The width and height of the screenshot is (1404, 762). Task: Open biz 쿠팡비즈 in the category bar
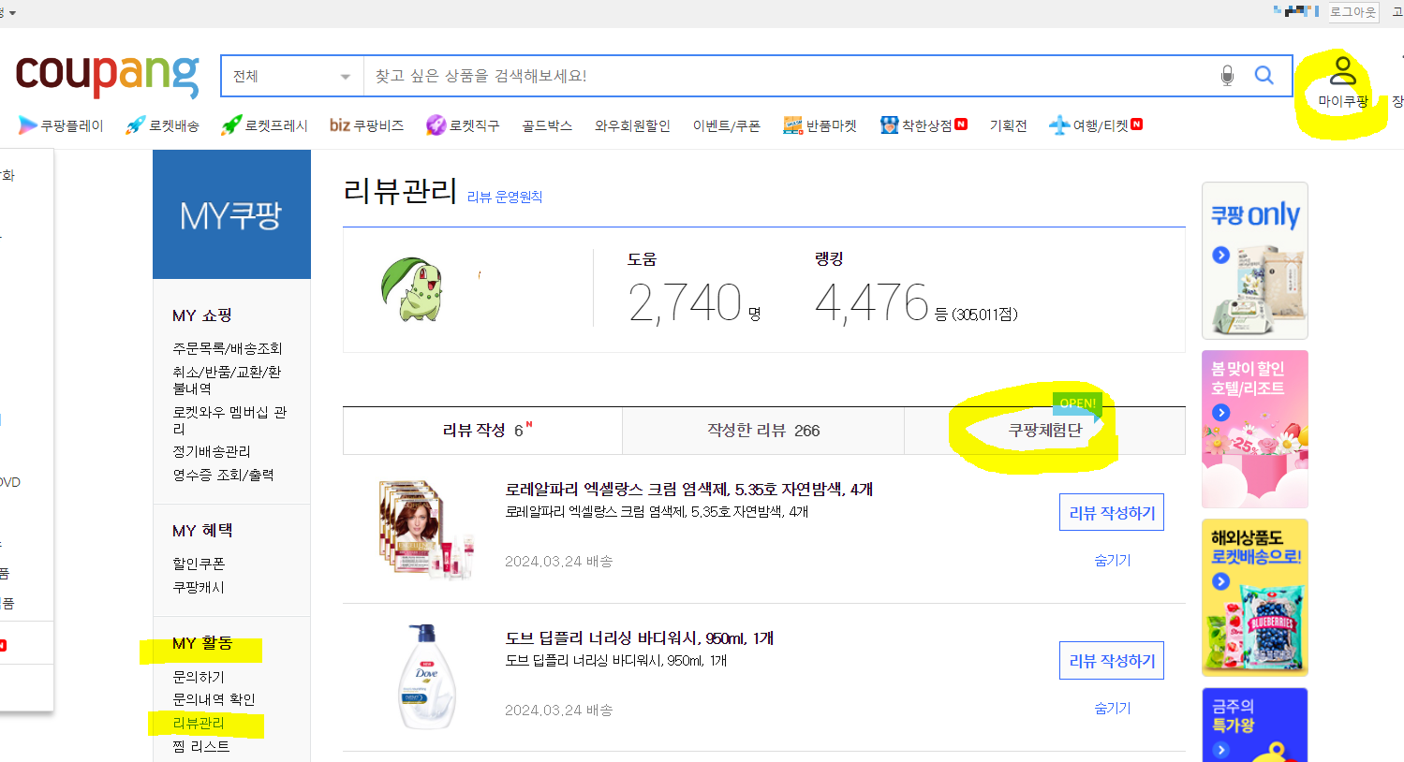pyautogui.click(x=366, y=125)
